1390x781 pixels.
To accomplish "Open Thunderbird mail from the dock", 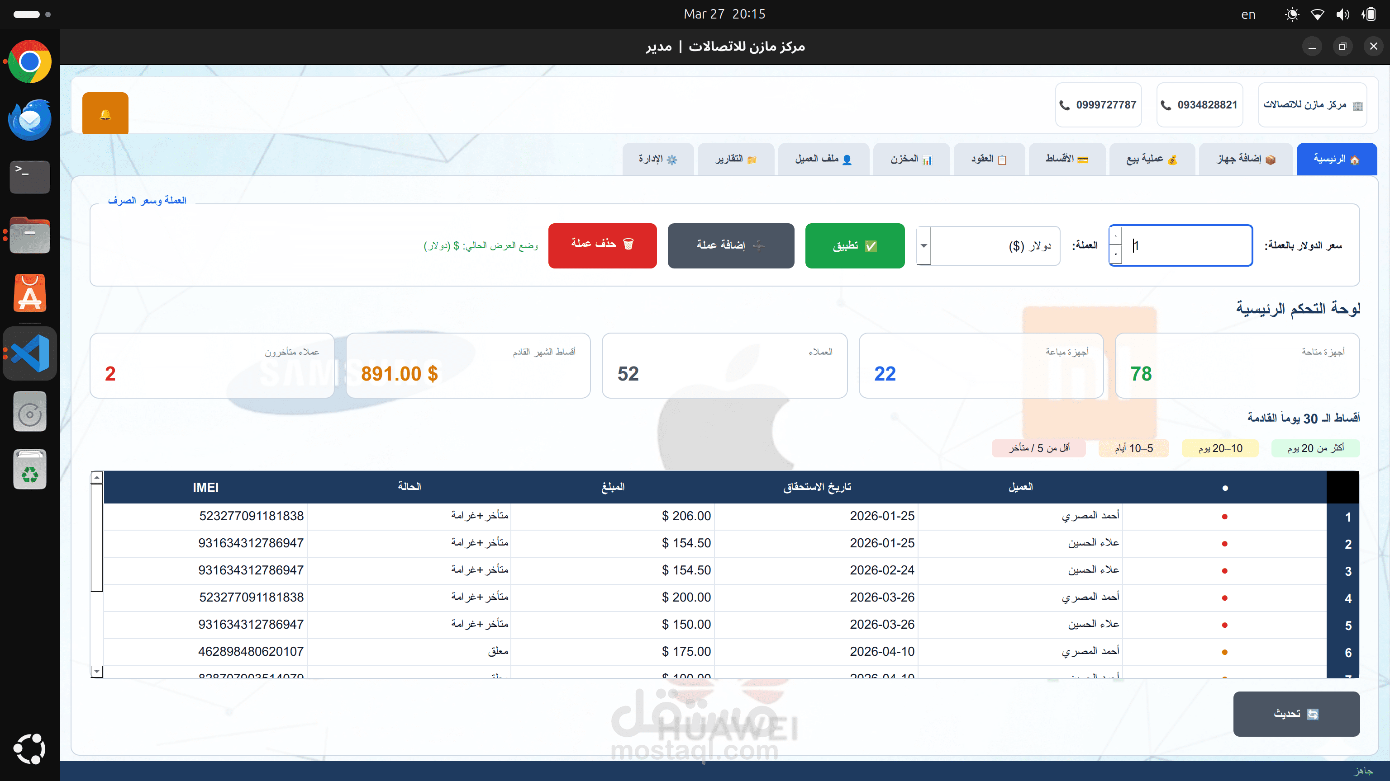I will point(30,120).
